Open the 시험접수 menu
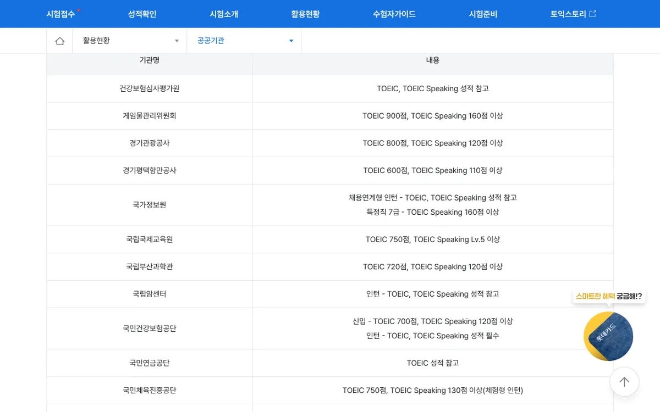Screen dimensions: 660x412 coord(61,14)
